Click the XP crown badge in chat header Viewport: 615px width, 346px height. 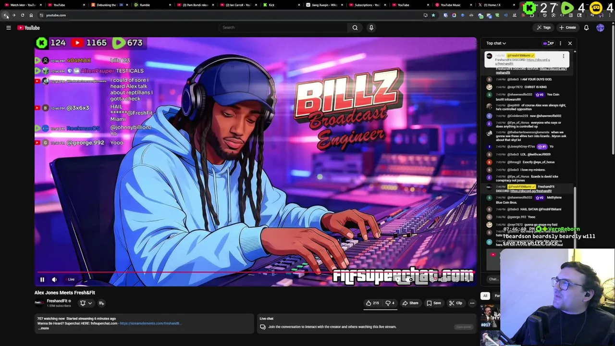(548, 43)
